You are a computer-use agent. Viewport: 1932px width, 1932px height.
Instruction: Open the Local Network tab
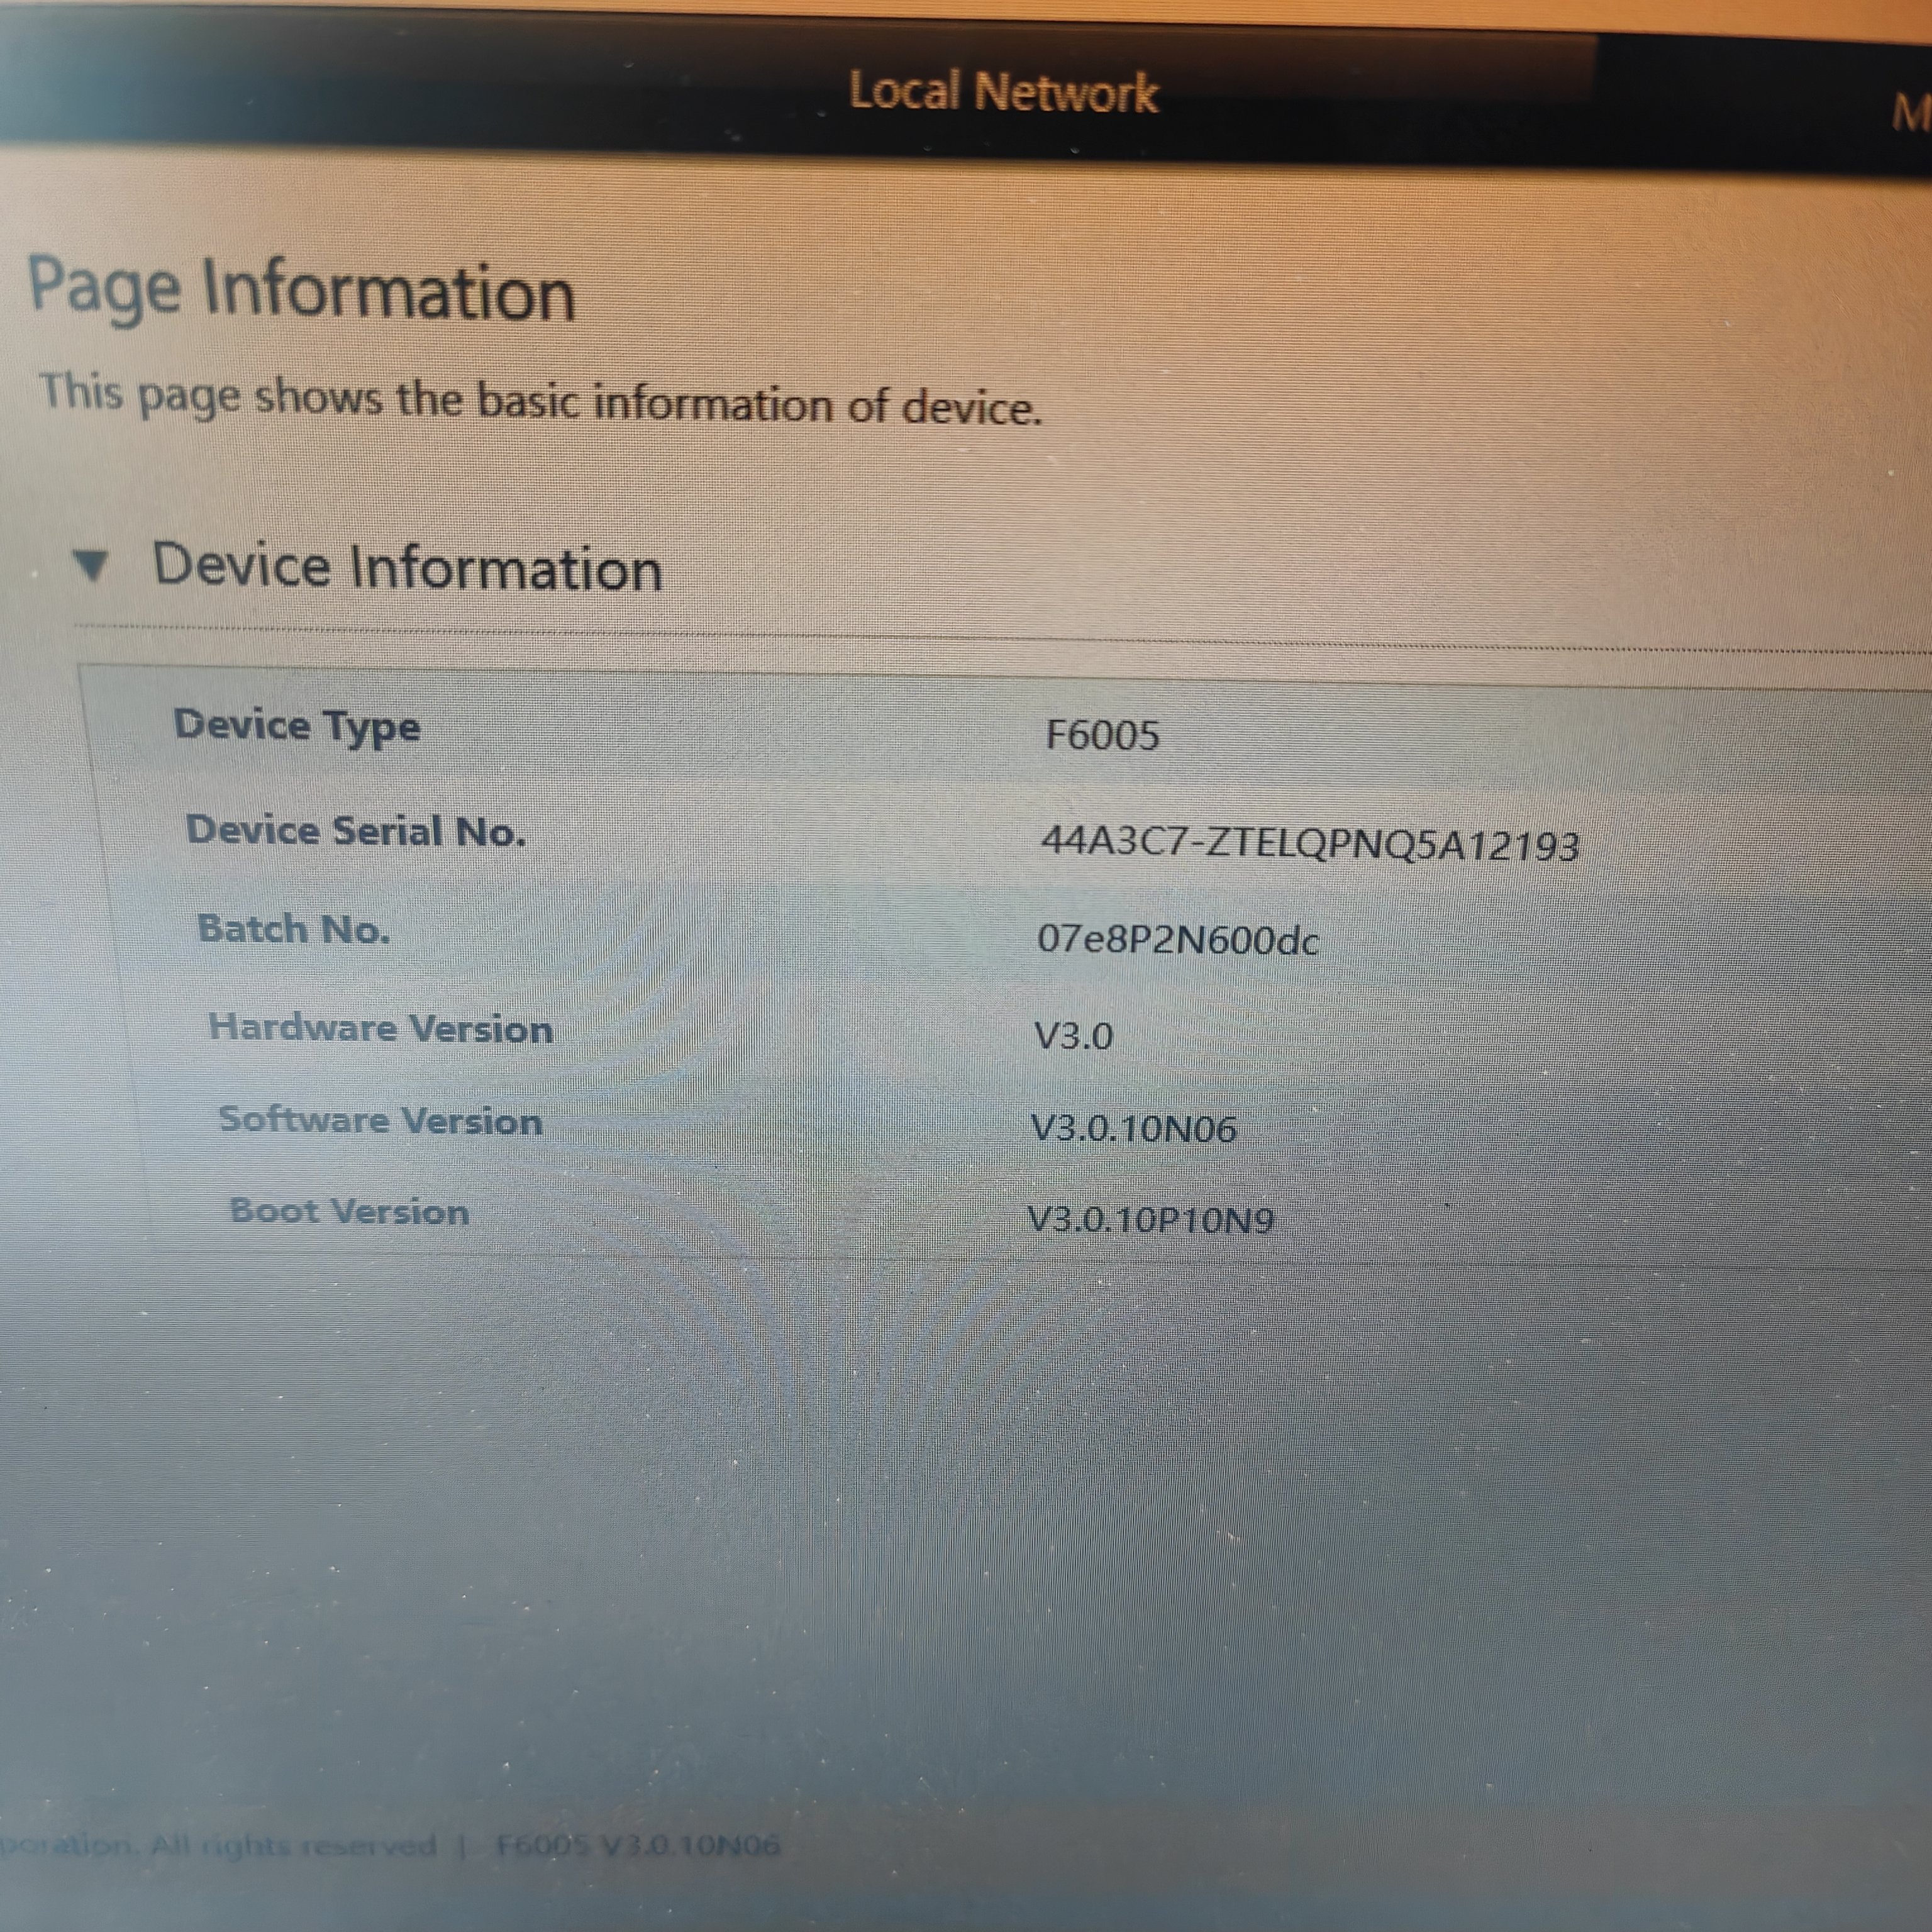coord(1003,92)
